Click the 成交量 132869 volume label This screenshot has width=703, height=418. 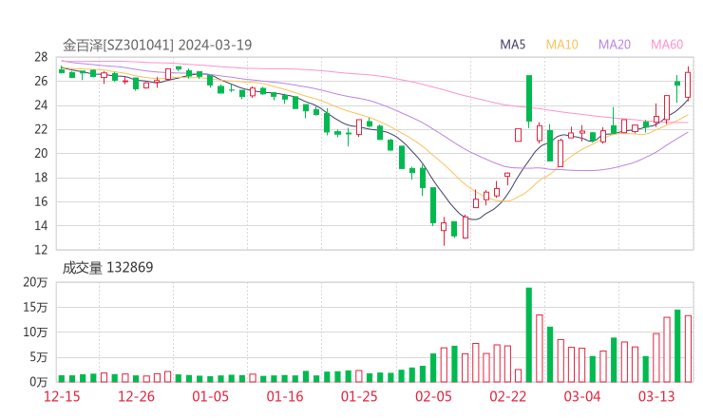click(107, 268)
